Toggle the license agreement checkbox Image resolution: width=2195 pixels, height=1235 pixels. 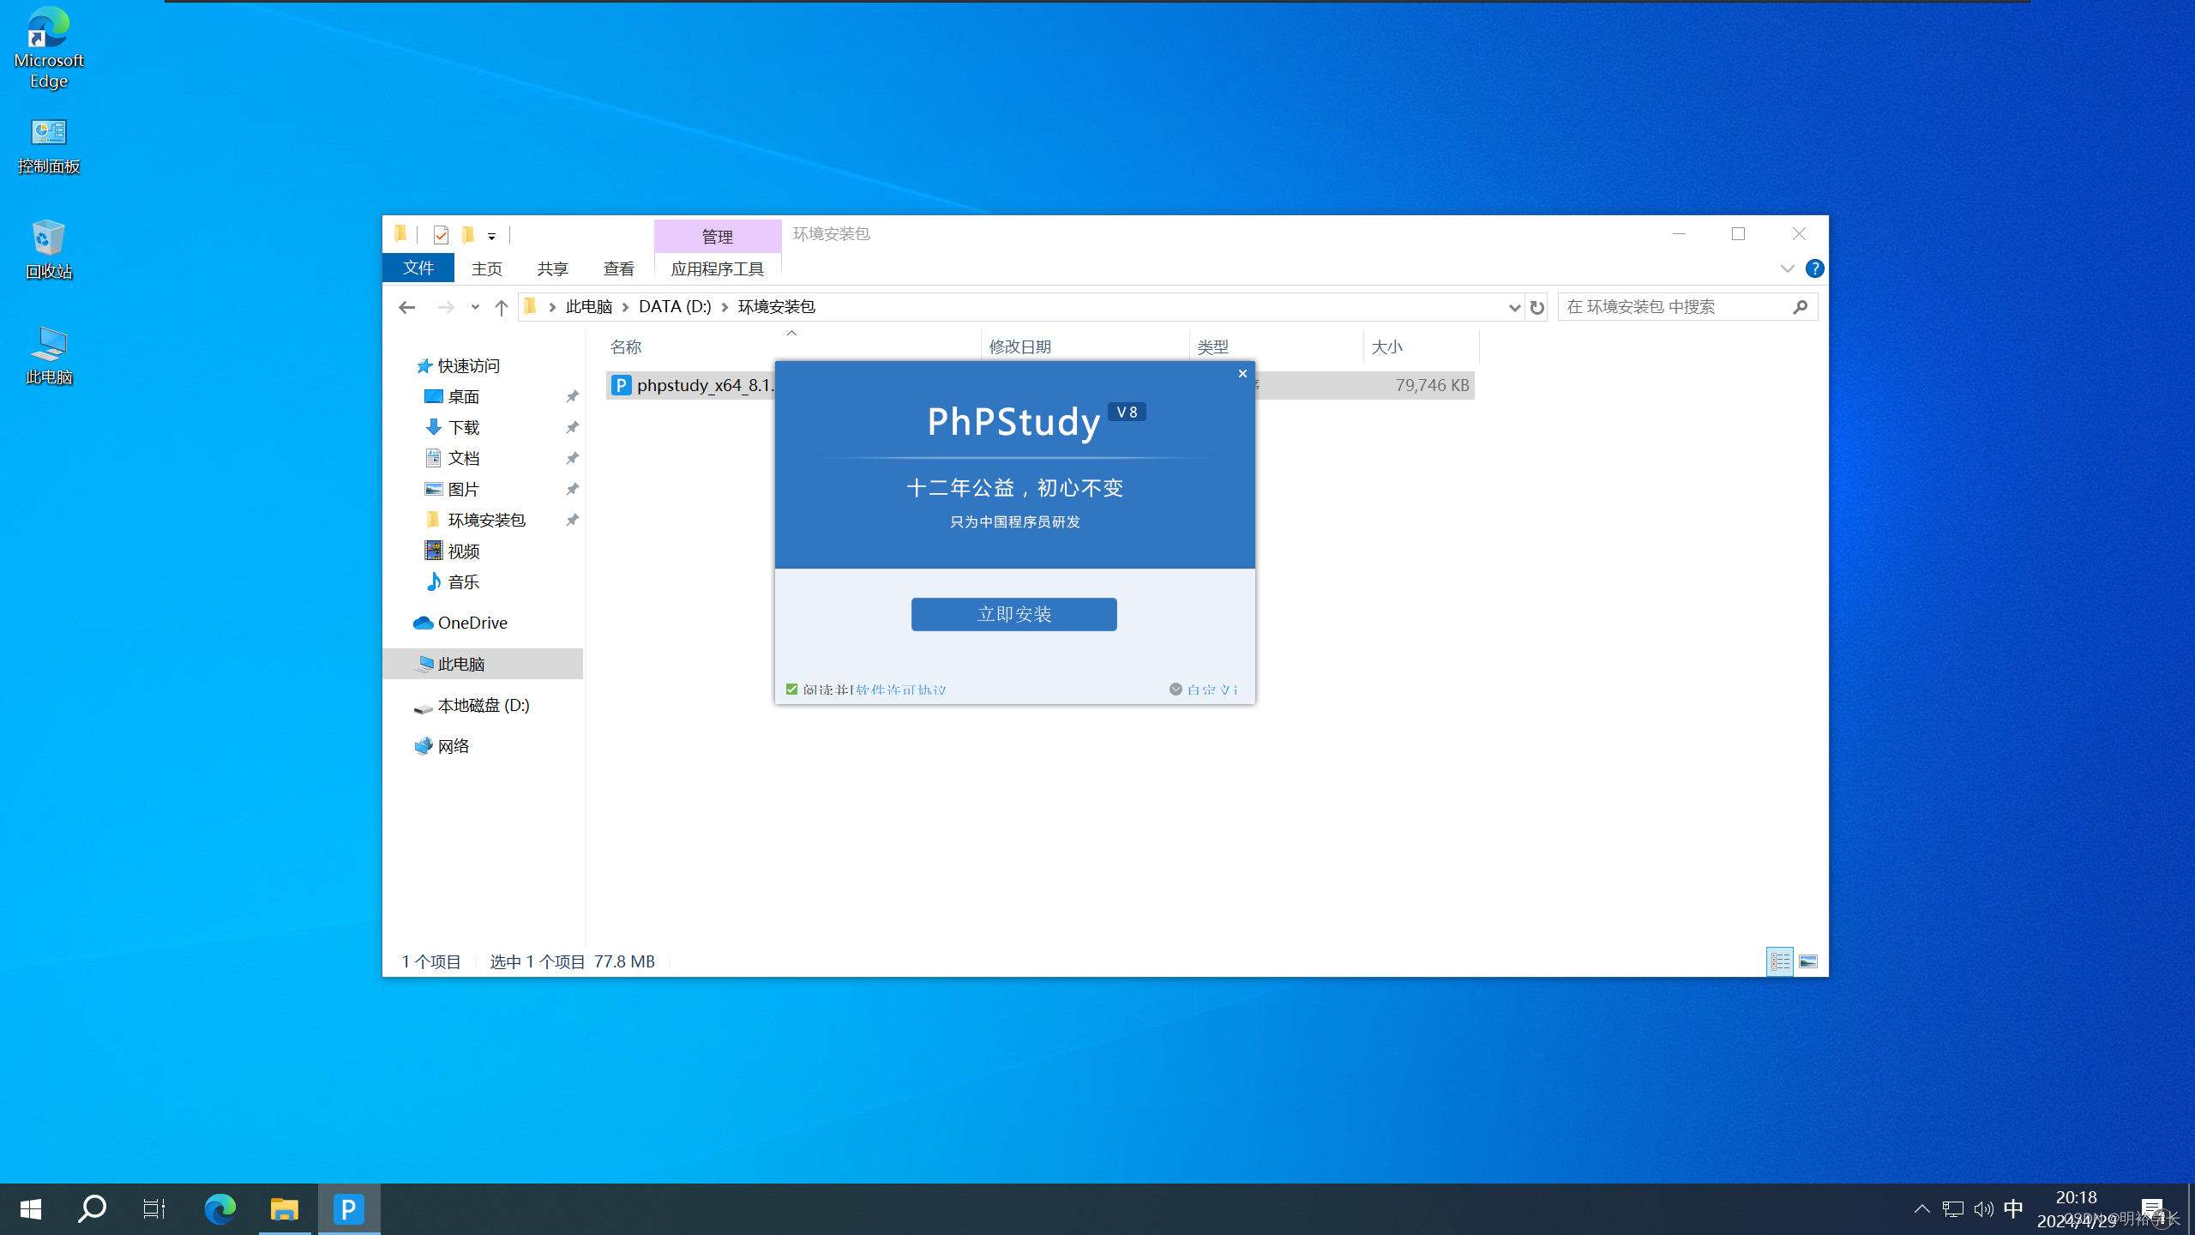pyautogui.click(x=791, y=689)
